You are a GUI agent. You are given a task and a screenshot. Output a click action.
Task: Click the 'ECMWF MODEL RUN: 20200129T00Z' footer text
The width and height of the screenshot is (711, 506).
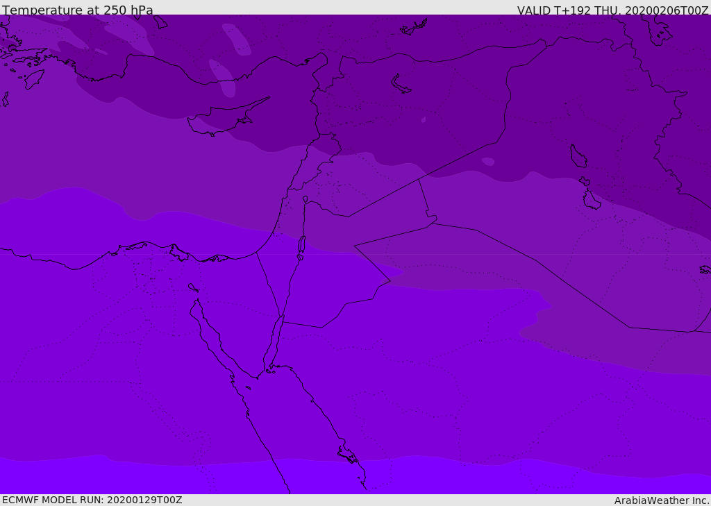coord(92,500)
